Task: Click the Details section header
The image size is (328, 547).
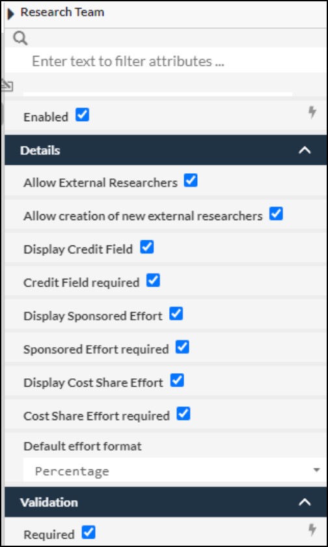Action: pos(165,150)
